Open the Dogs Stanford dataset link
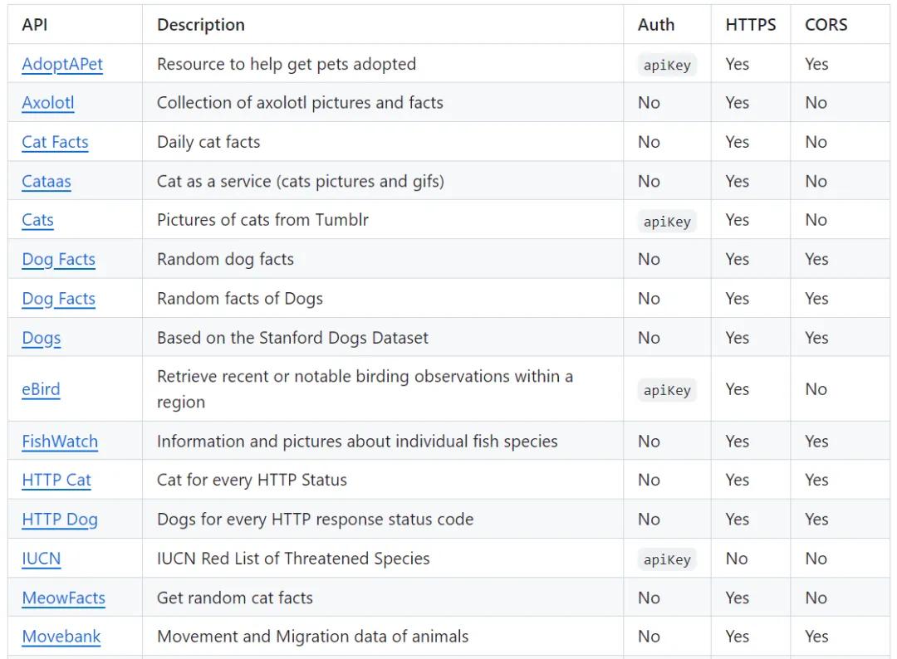Viewport: 897px width, 659px height. click(42, 338)
